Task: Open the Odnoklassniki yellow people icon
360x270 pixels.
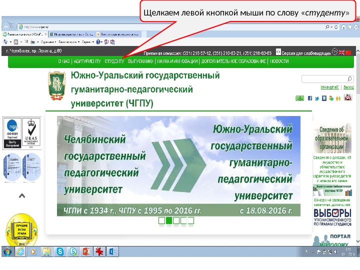Action: [338, 98]
